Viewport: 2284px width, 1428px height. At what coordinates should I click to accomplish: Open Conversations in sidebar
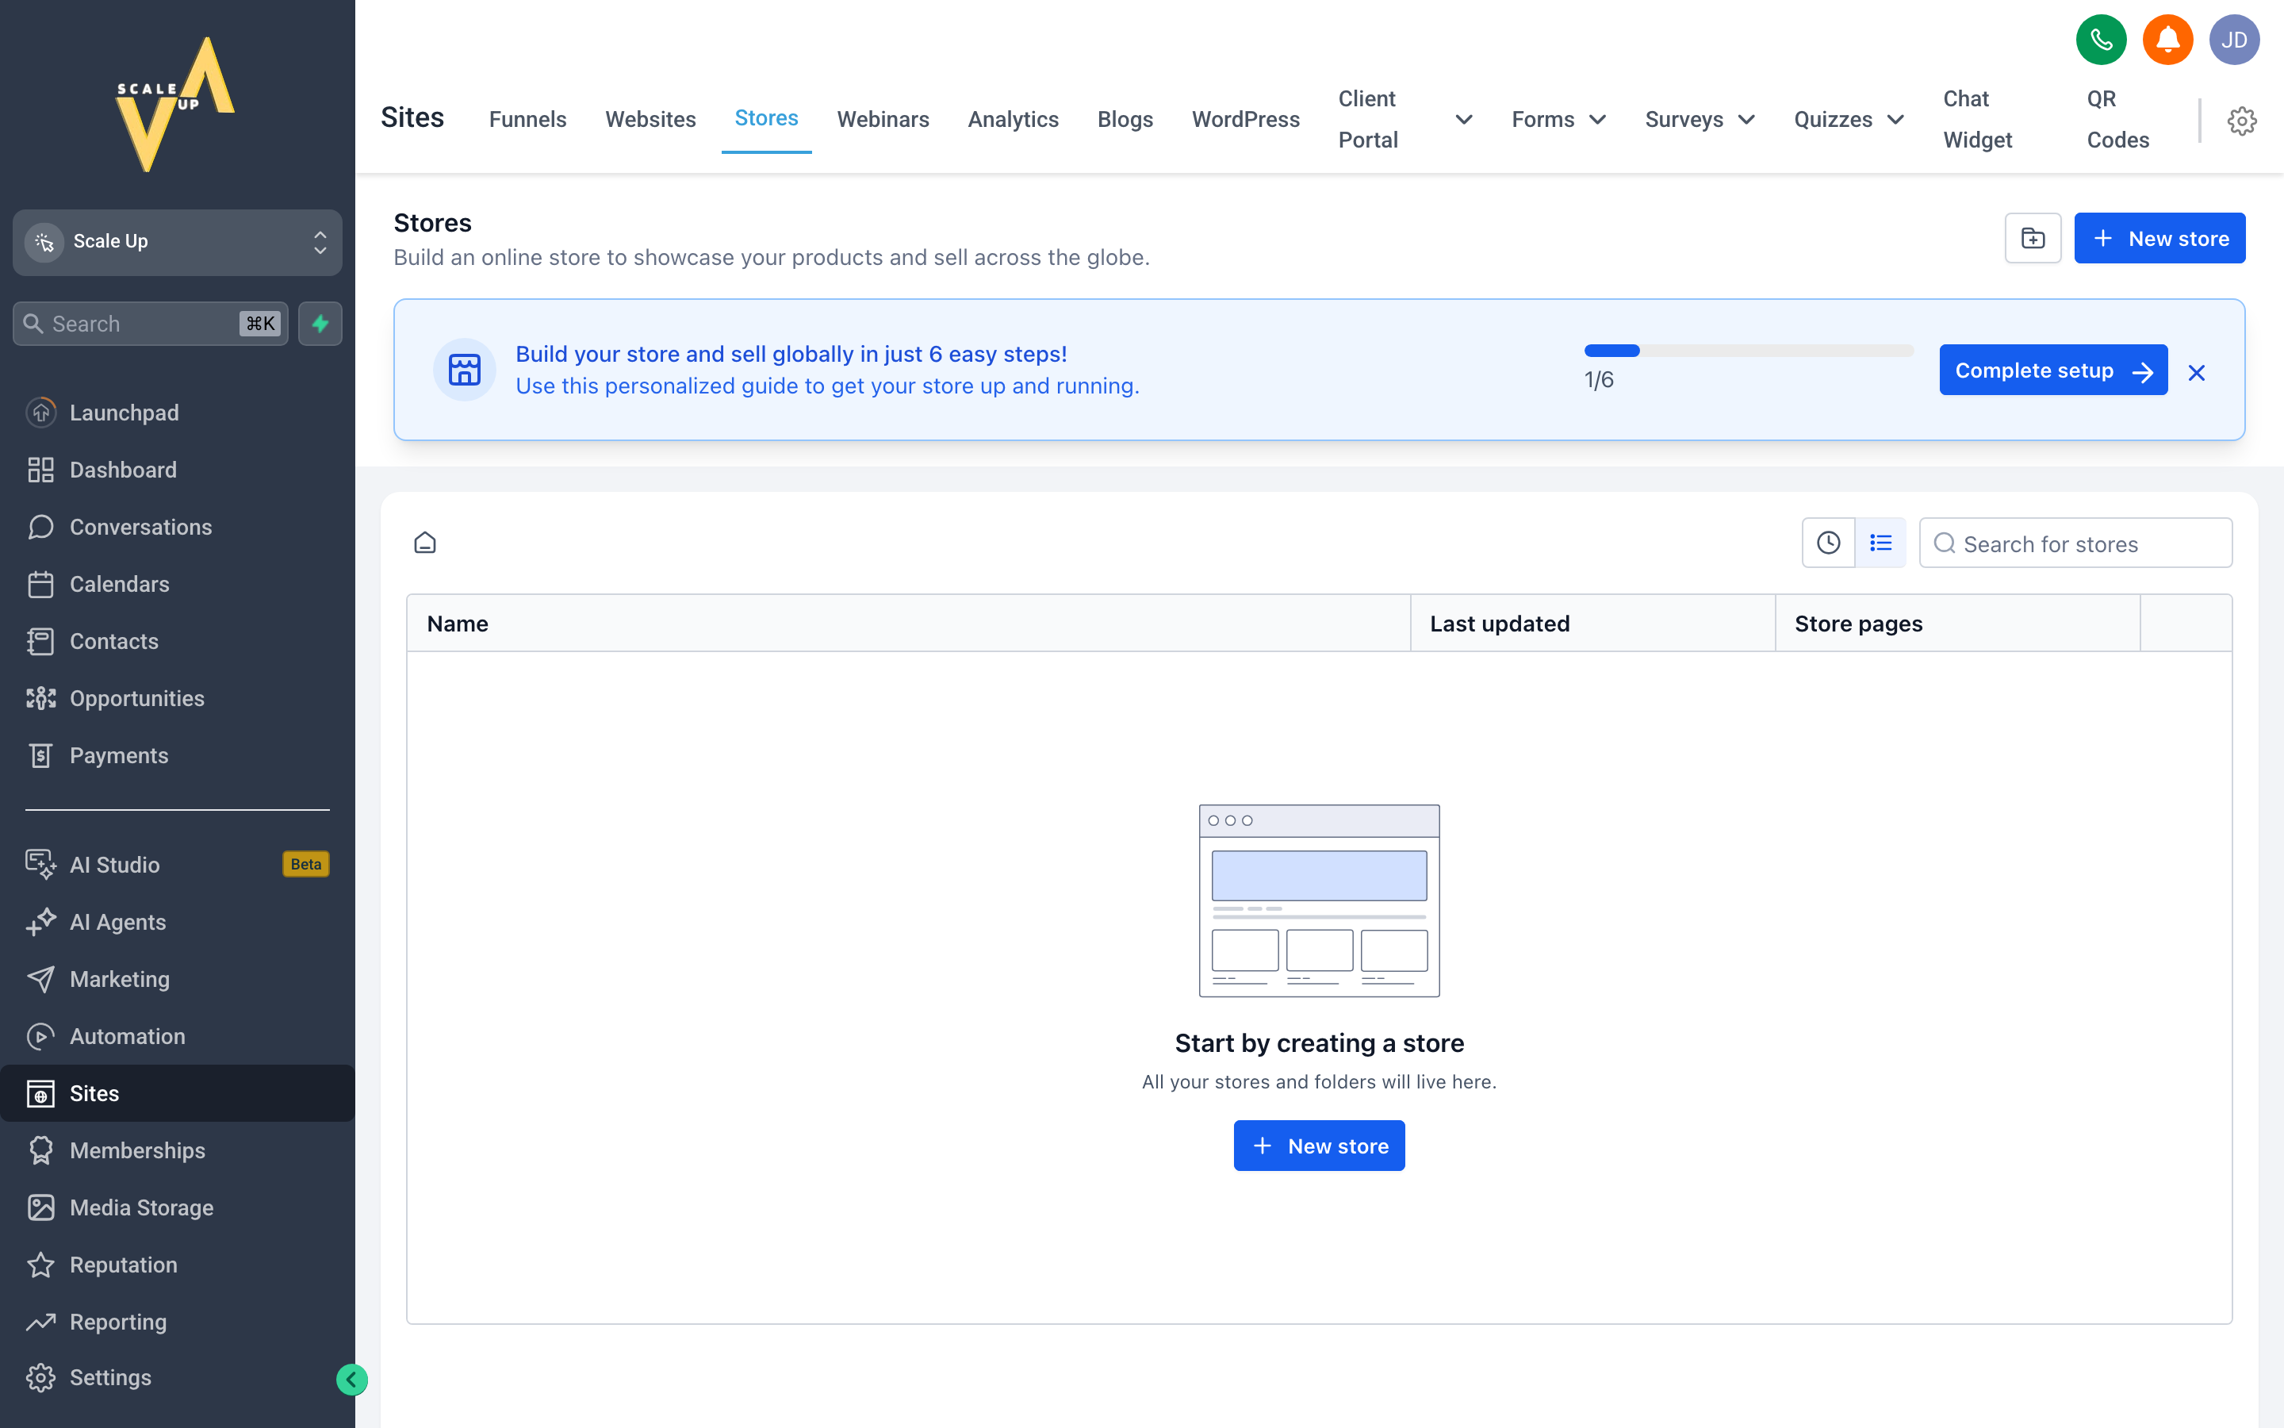coord(178,527)
